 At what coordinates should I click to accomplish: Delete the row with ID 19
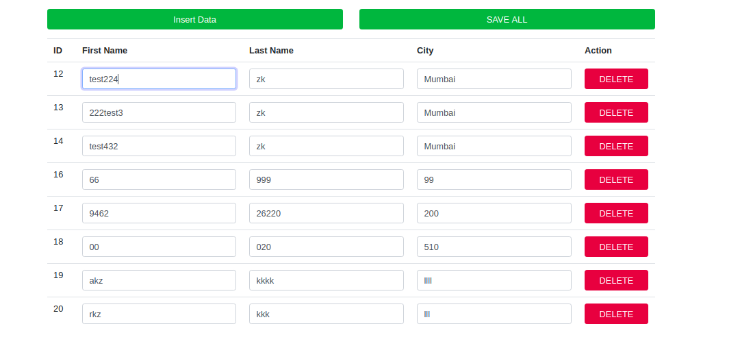point(616,280)
